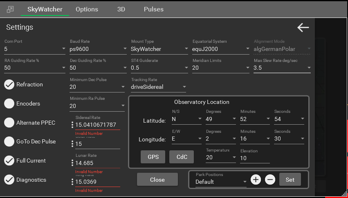Viewport: 348px width, 198px height.
Task: Open RA Guiding Rate dropdown
Action: tap(35, 68)
